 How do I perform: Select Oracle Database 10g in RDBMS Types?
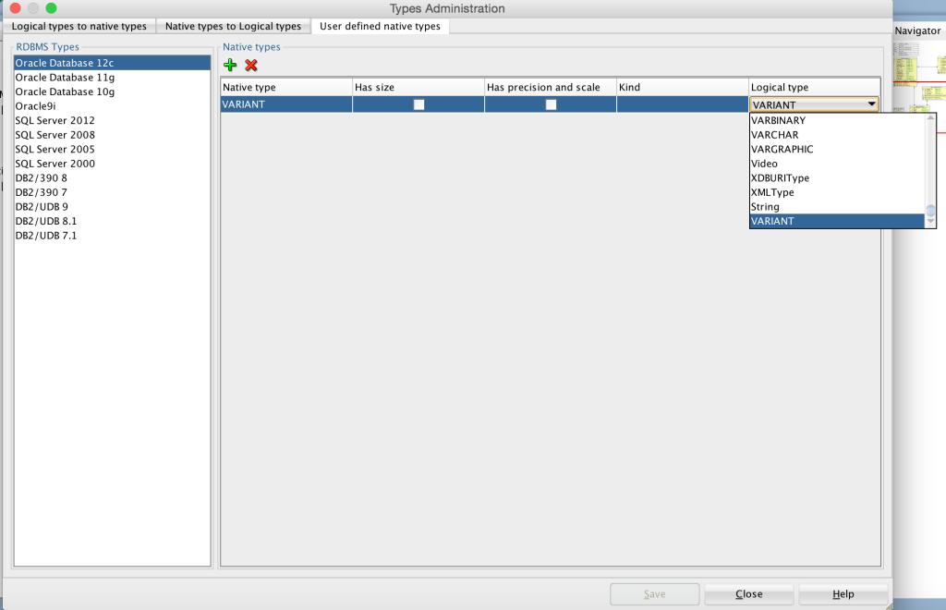coord(112,91)
